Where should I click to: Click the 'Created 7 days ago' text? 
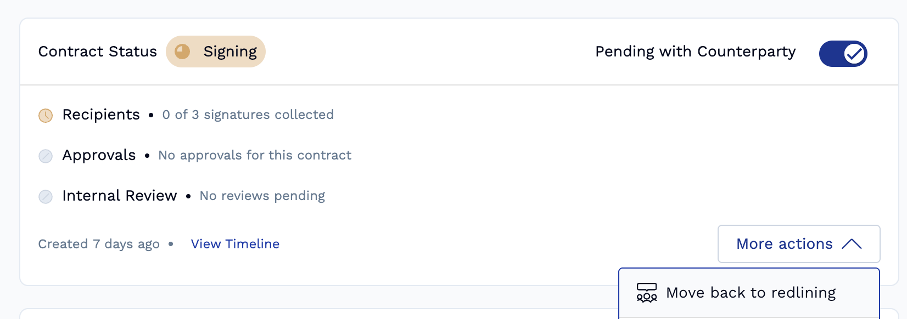[x=99, y=244]
